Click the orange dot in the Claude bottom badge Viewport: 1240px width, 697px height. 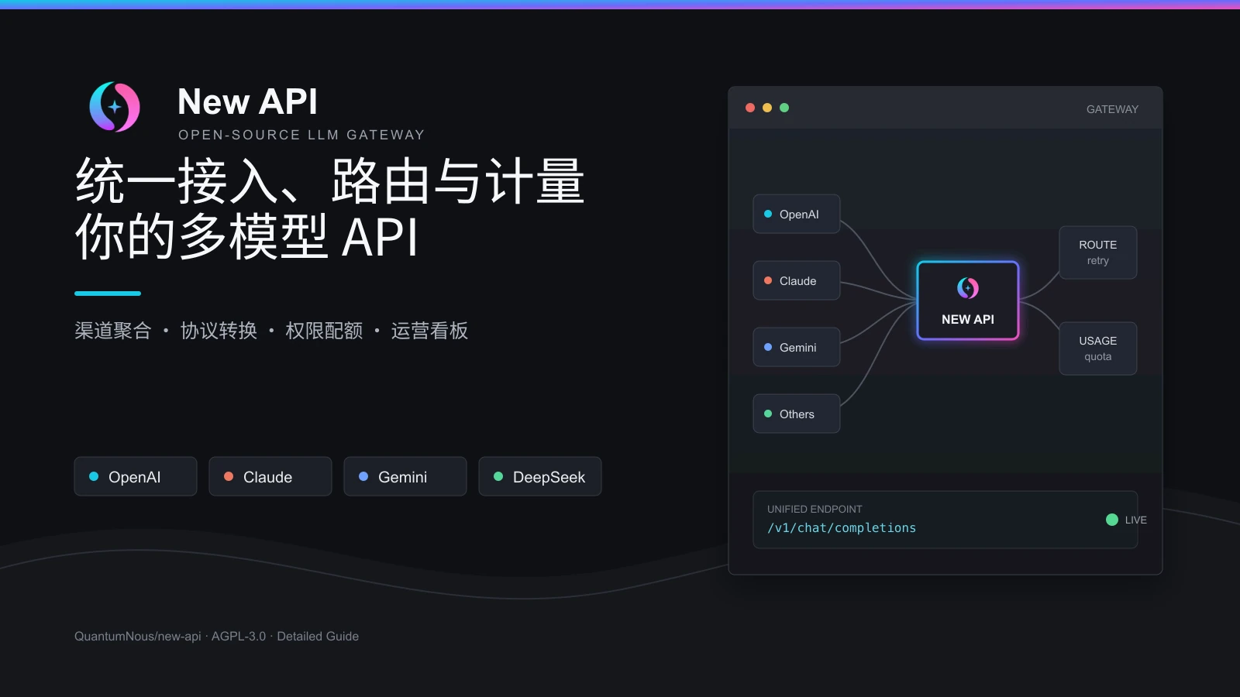229,476
